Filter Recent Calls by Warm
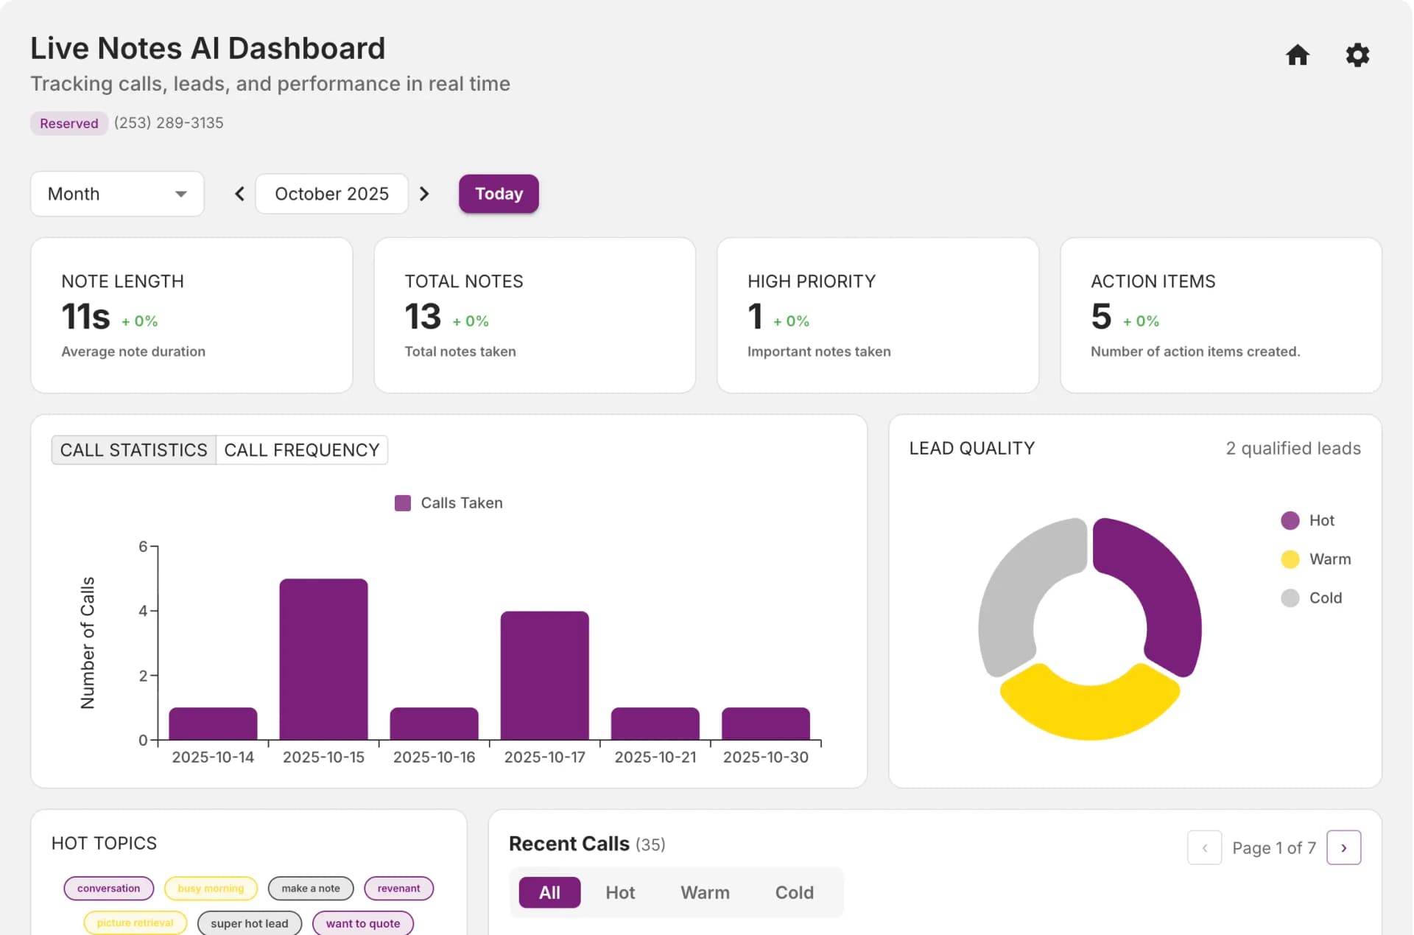The height and width of the screenshot is (935, 1414). 705,892
